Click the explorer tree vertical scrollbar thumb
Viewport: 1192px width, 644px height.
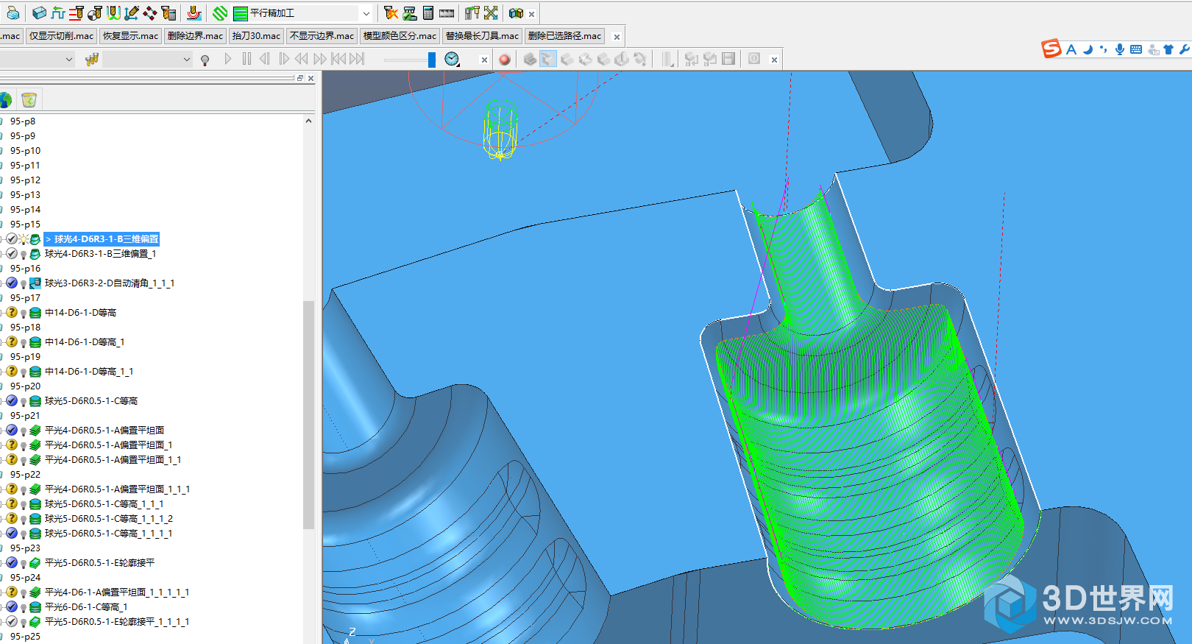click(309, 414)
